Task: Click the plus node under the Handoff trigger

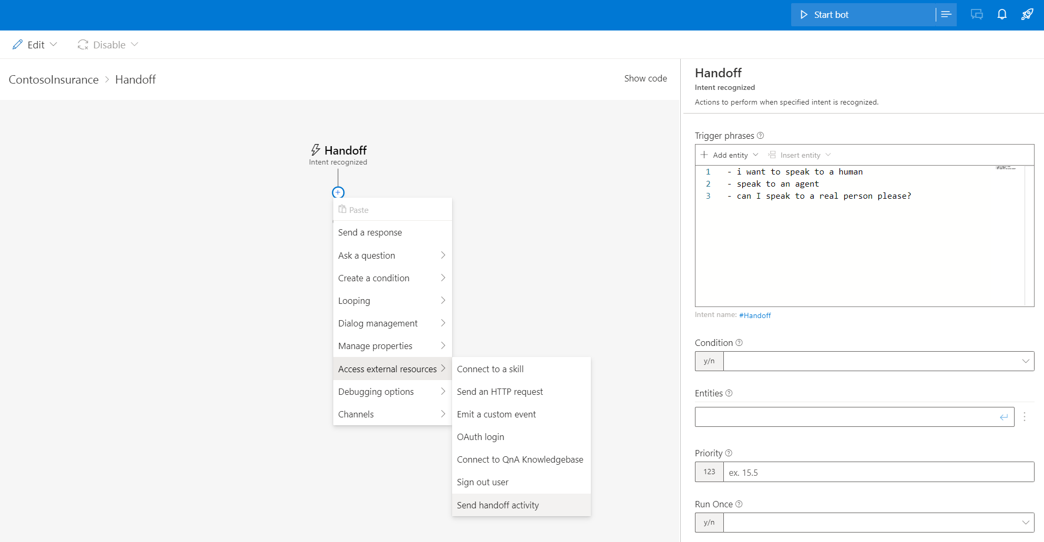Action: (338, 192)
